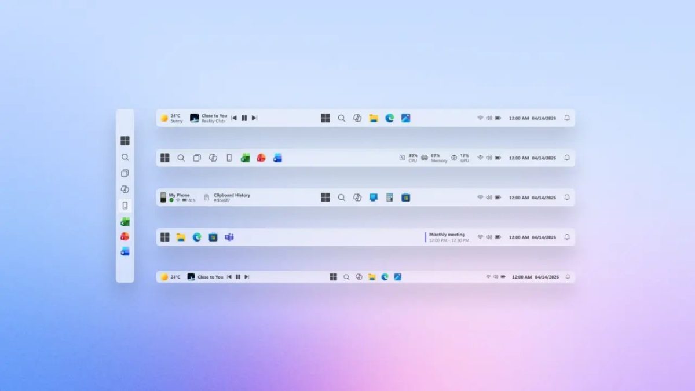This screenshot has height=391, width=695.
Task: Launch PowerPoint on the CPU stats taskbar
Action: pyautogui.click(x=261, y=158)
